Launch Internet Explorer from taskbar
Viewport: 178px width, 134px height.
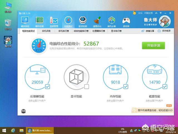13,131
